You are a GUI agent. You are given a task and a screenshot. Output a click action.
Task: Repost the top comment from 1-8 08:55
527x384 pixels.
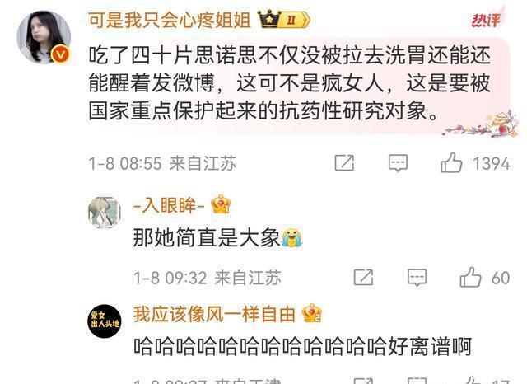tap(344, 163)
